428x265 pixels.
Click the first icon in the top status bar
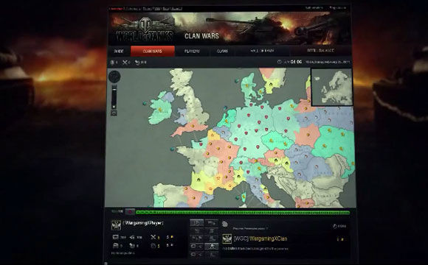click(x=112, y=63)
